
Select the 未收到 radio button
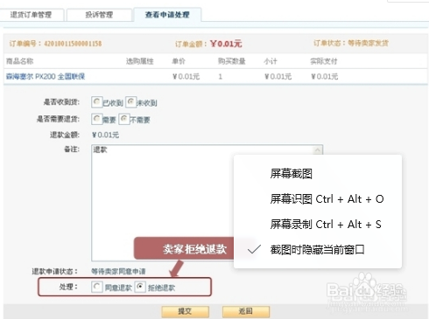130,102
